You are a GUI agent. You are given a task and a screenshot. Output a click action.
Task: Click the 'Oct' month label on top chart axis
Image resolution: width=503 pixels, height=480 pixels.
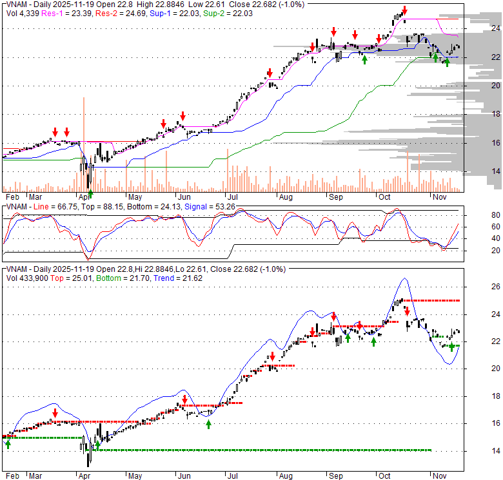pos(384,197)
